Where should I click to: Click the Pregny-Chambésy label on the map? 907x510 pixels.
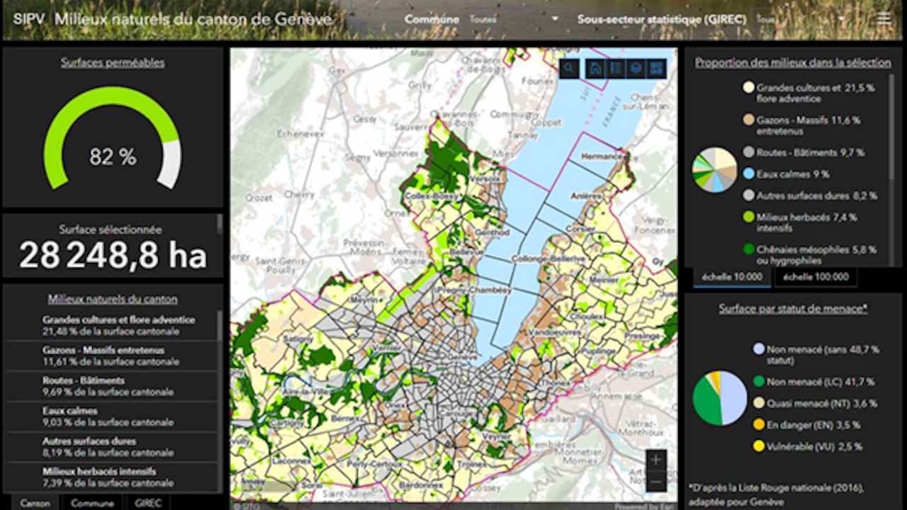coord(475,290)
